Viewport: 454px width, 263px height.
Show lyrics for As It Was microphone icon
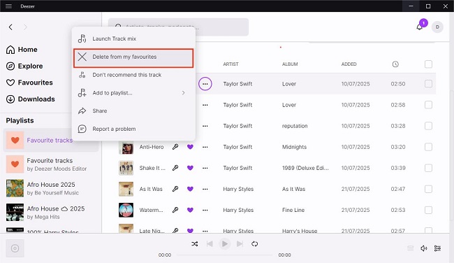[x=175, y=189]
